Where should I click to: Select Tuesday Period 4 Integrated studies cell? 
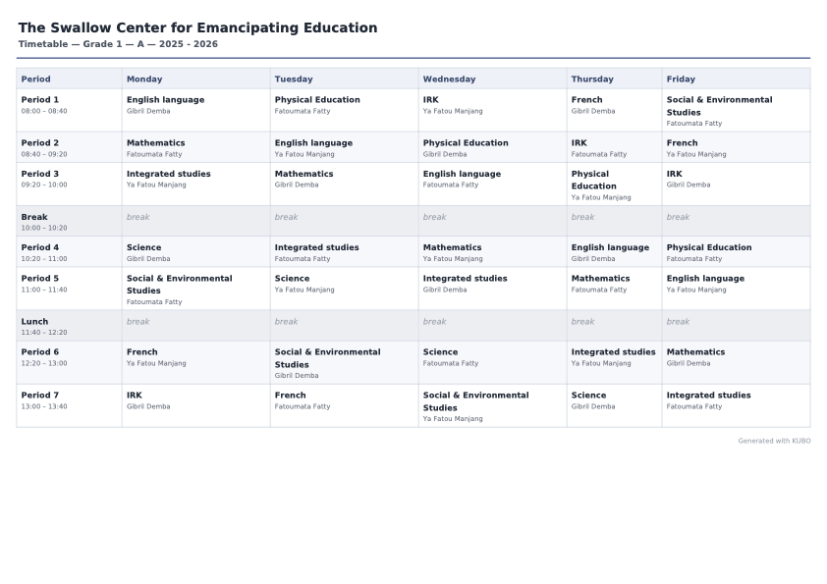[x=345, y=251]
